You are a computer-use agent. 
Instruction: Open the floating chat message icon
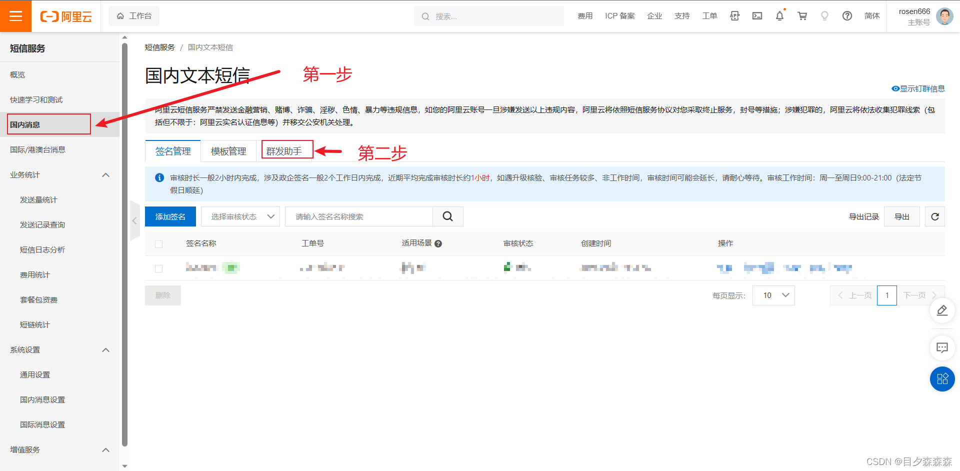pos(942,347)
